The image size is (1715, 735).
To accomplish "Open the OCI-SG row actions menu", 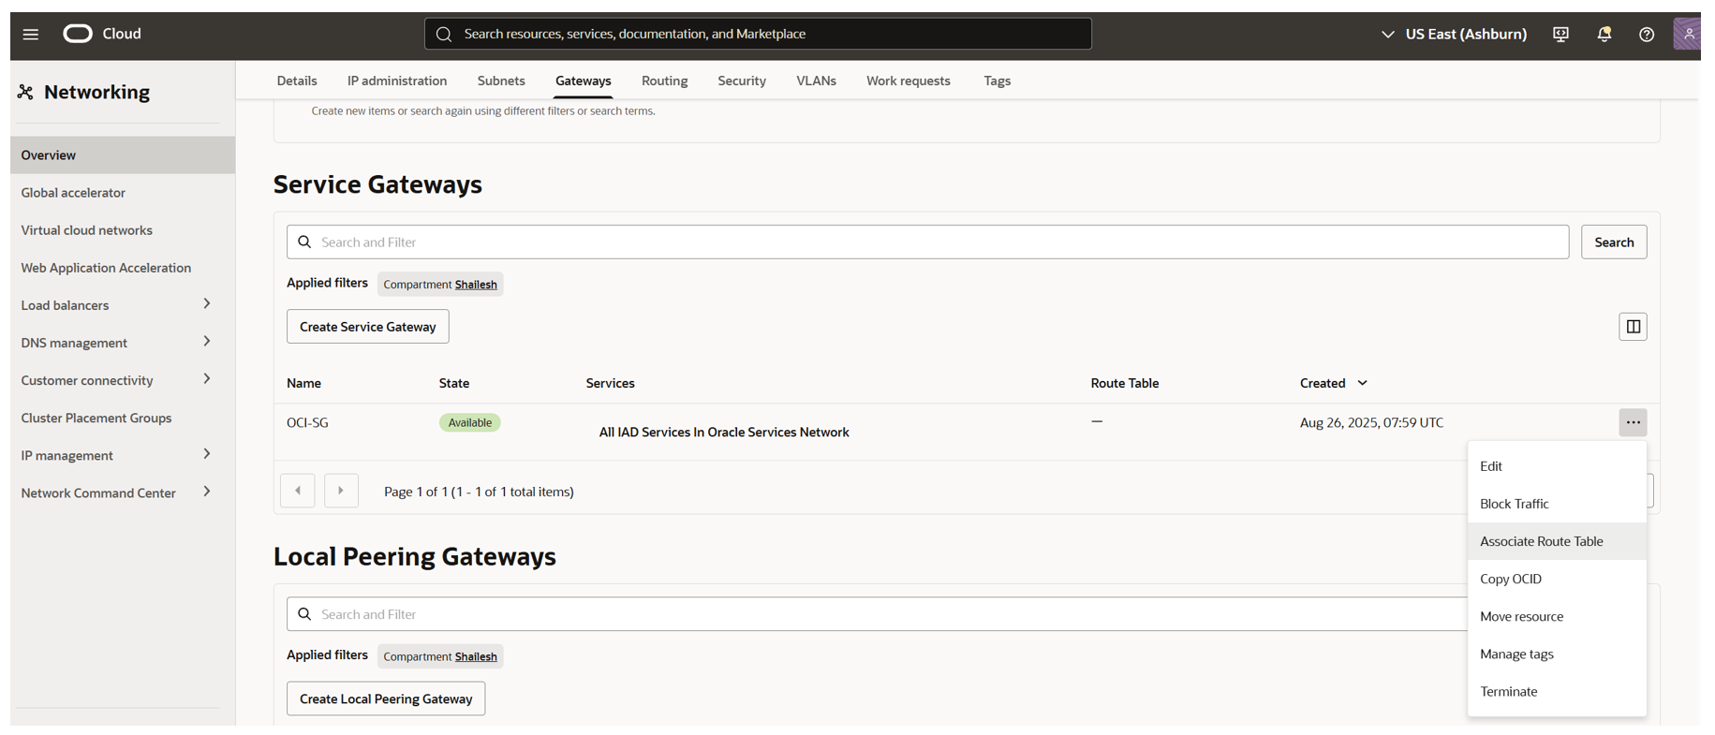I will coord(1633,422).
